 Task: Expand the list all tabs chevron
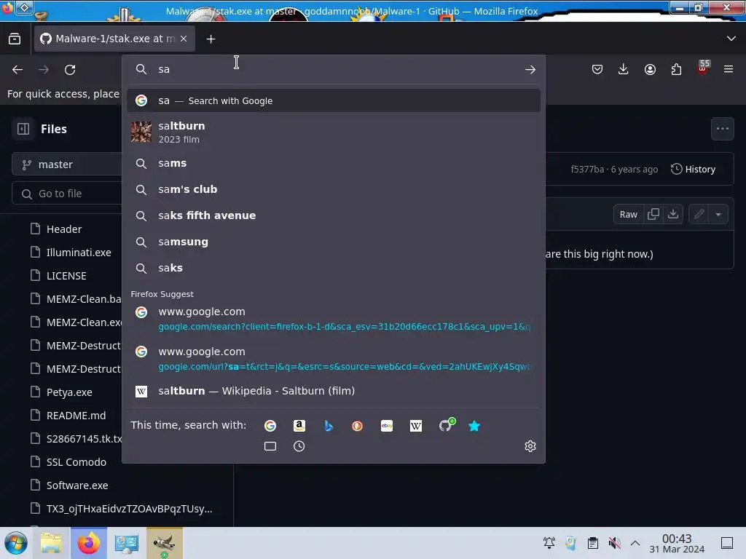click(731, 39)
